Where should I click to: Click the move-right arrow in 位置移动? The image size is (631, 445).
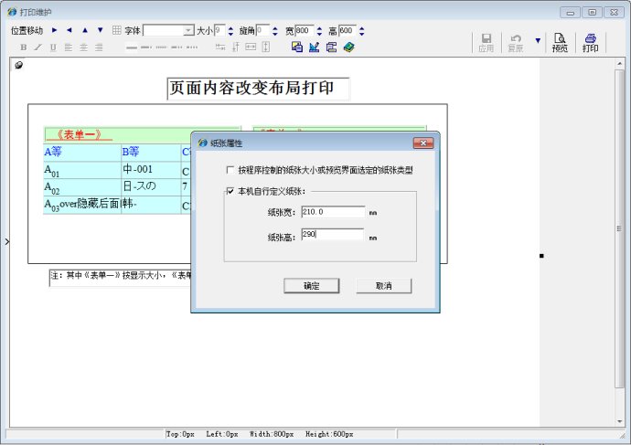pos(54,30)
